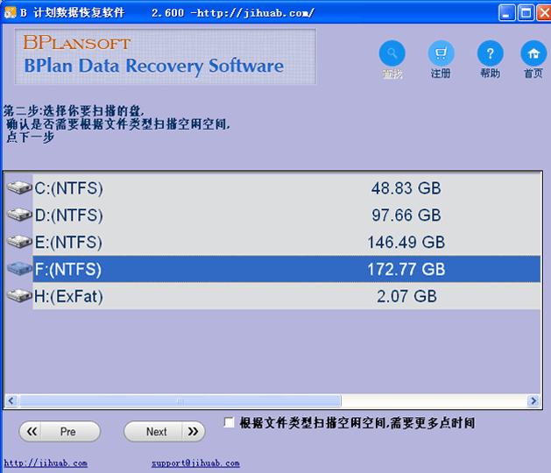This screenshot has width=551, height=473.
Task: Enable scan free space by file type checkbox
Action: [x=230, y=423]
